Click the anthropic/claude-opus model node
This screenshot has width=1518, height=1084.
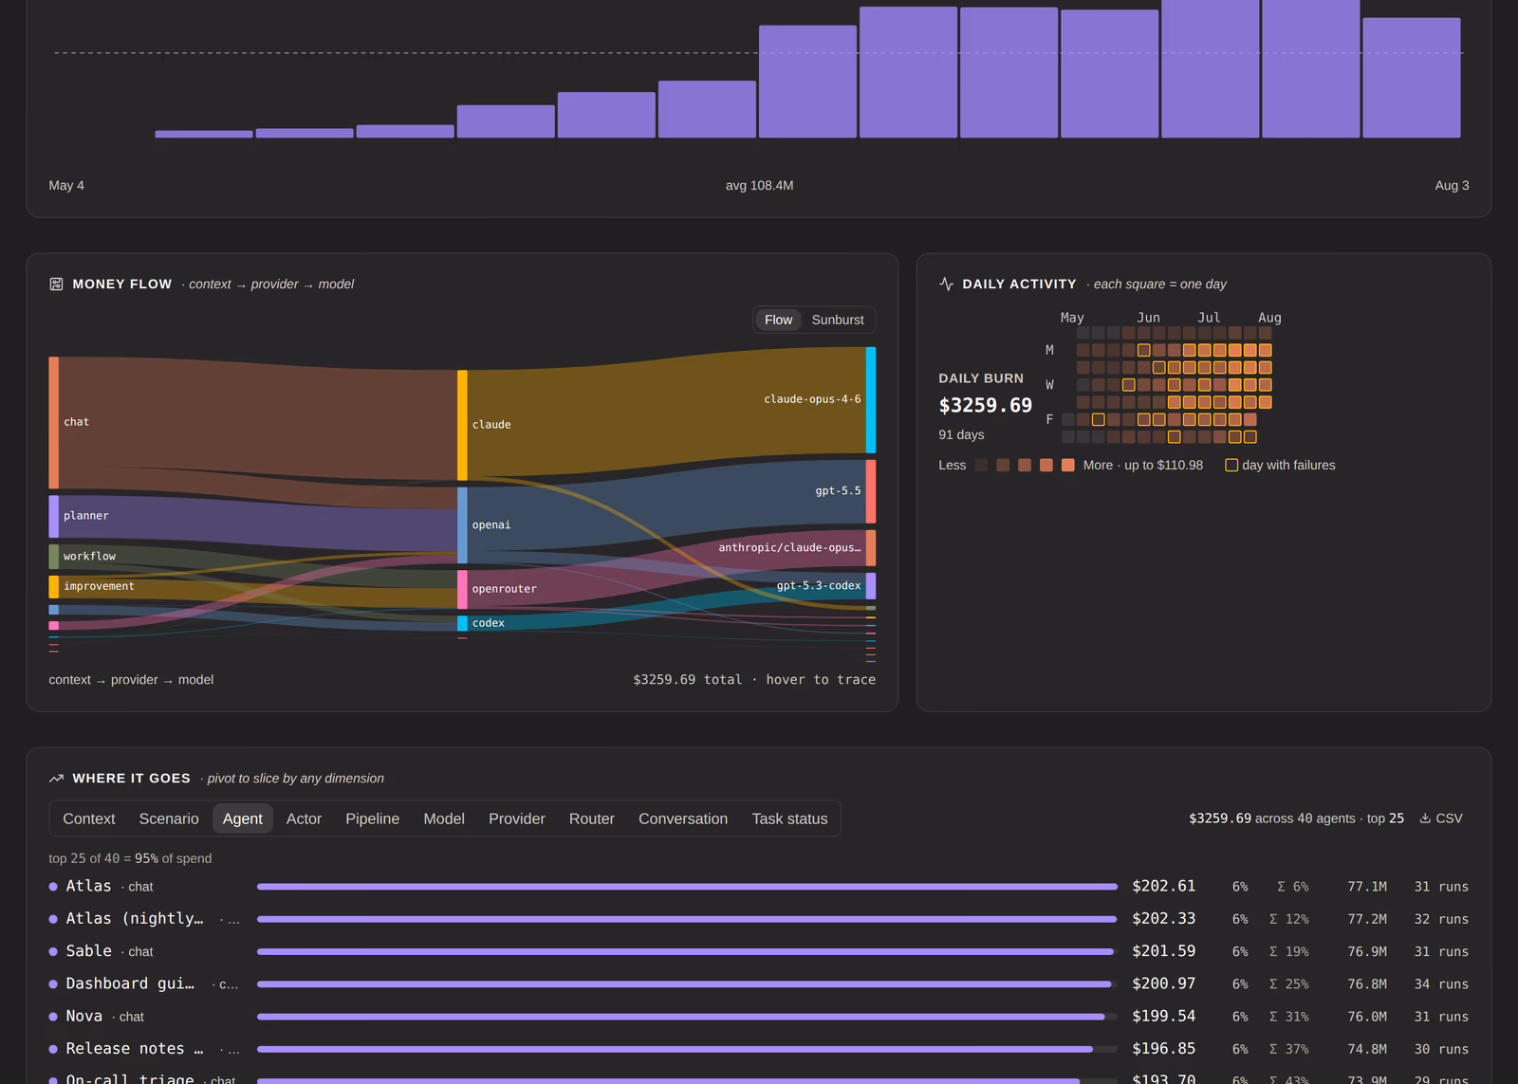pyautogui.click(x=871, y=548)
